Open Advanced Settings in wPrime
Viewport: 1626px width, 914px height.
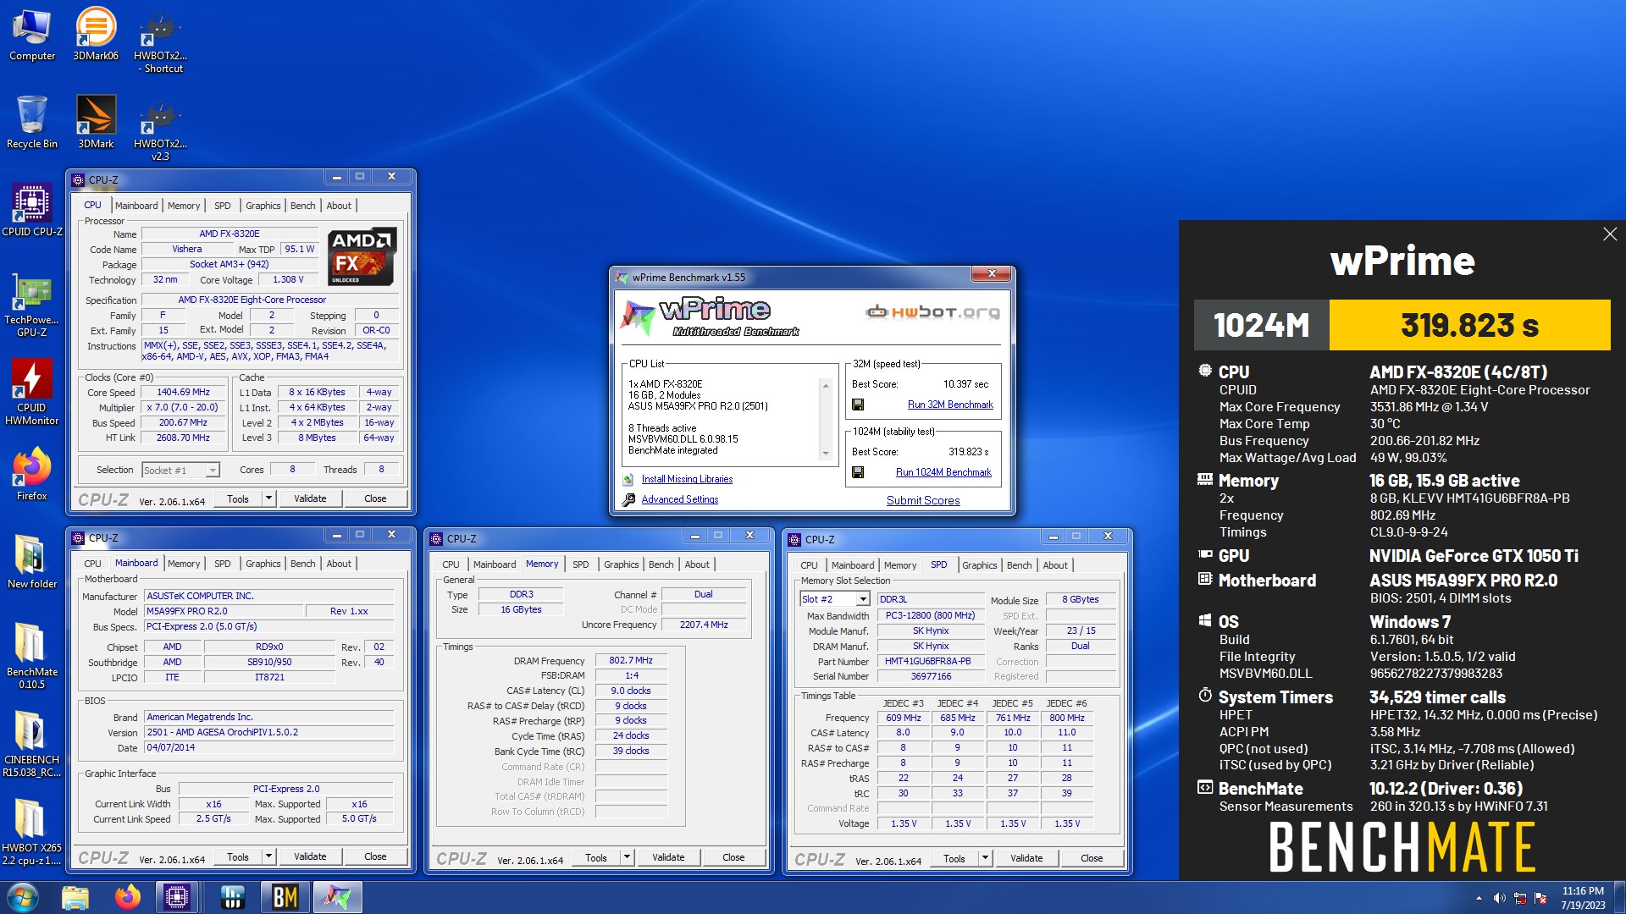[x=679, y=499]
